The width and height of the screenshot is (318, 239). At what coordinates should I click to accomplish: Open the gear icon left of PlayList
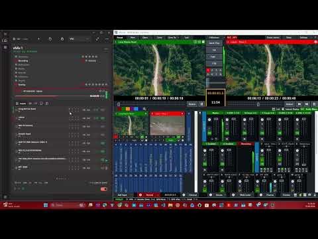(261, 195)
